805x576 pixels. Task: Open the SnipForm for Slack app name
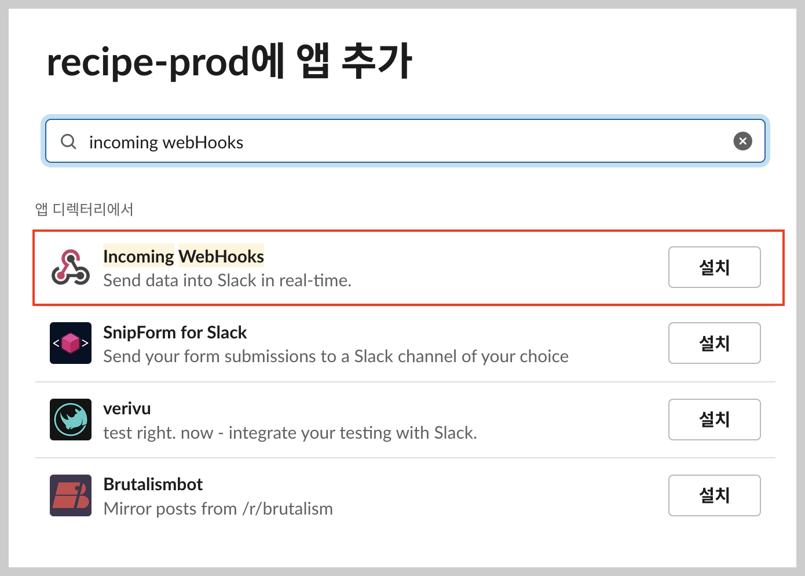[x=174, y=333]
